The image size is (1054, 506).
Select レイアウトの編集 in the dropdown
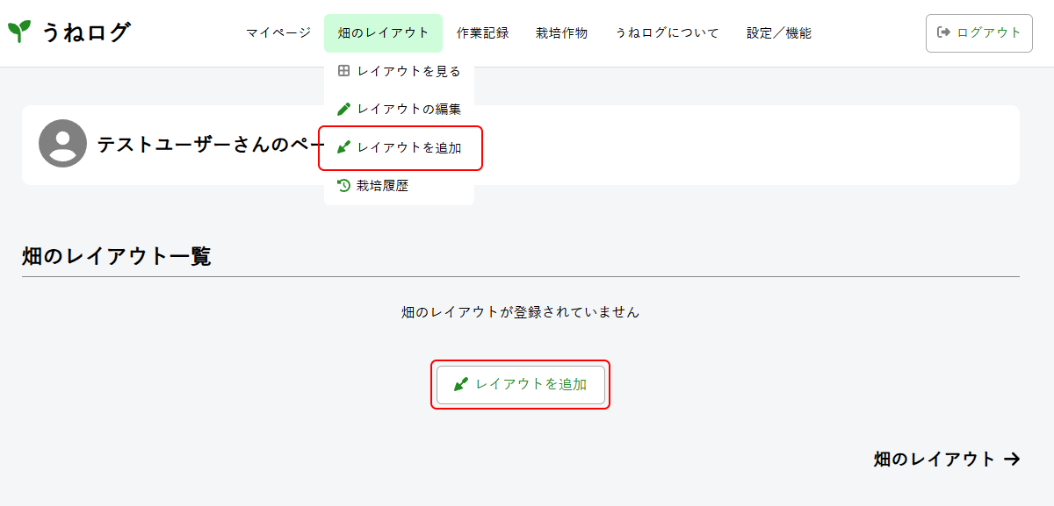click(x=399, y=109)
